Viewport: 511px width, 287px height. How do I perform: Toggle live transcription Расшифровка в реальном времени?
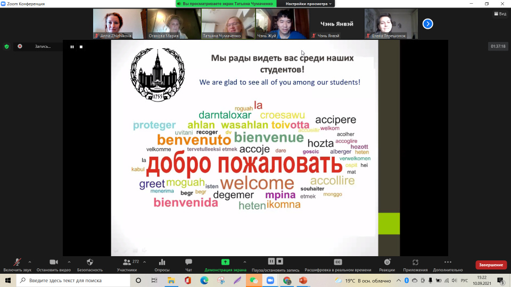tap(337, 263)
